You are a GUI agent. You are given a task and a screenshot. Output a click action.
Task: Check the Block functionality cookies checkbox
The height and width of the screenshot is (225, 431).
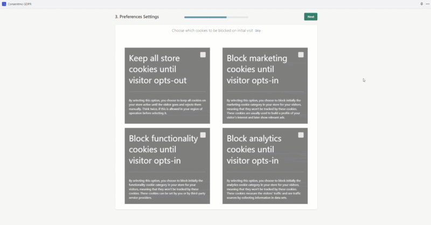pos(203,135)
